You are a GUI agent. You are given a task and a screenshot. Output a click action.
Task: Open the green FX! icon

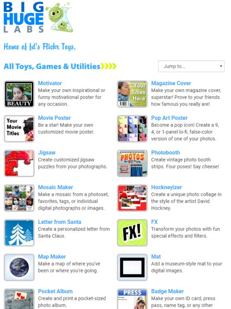132,233
